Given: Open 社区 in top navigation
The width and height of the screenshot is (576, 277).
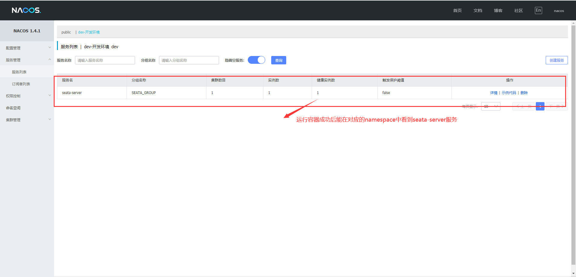Looking at the screenshot, I should (x=518, y=10).
